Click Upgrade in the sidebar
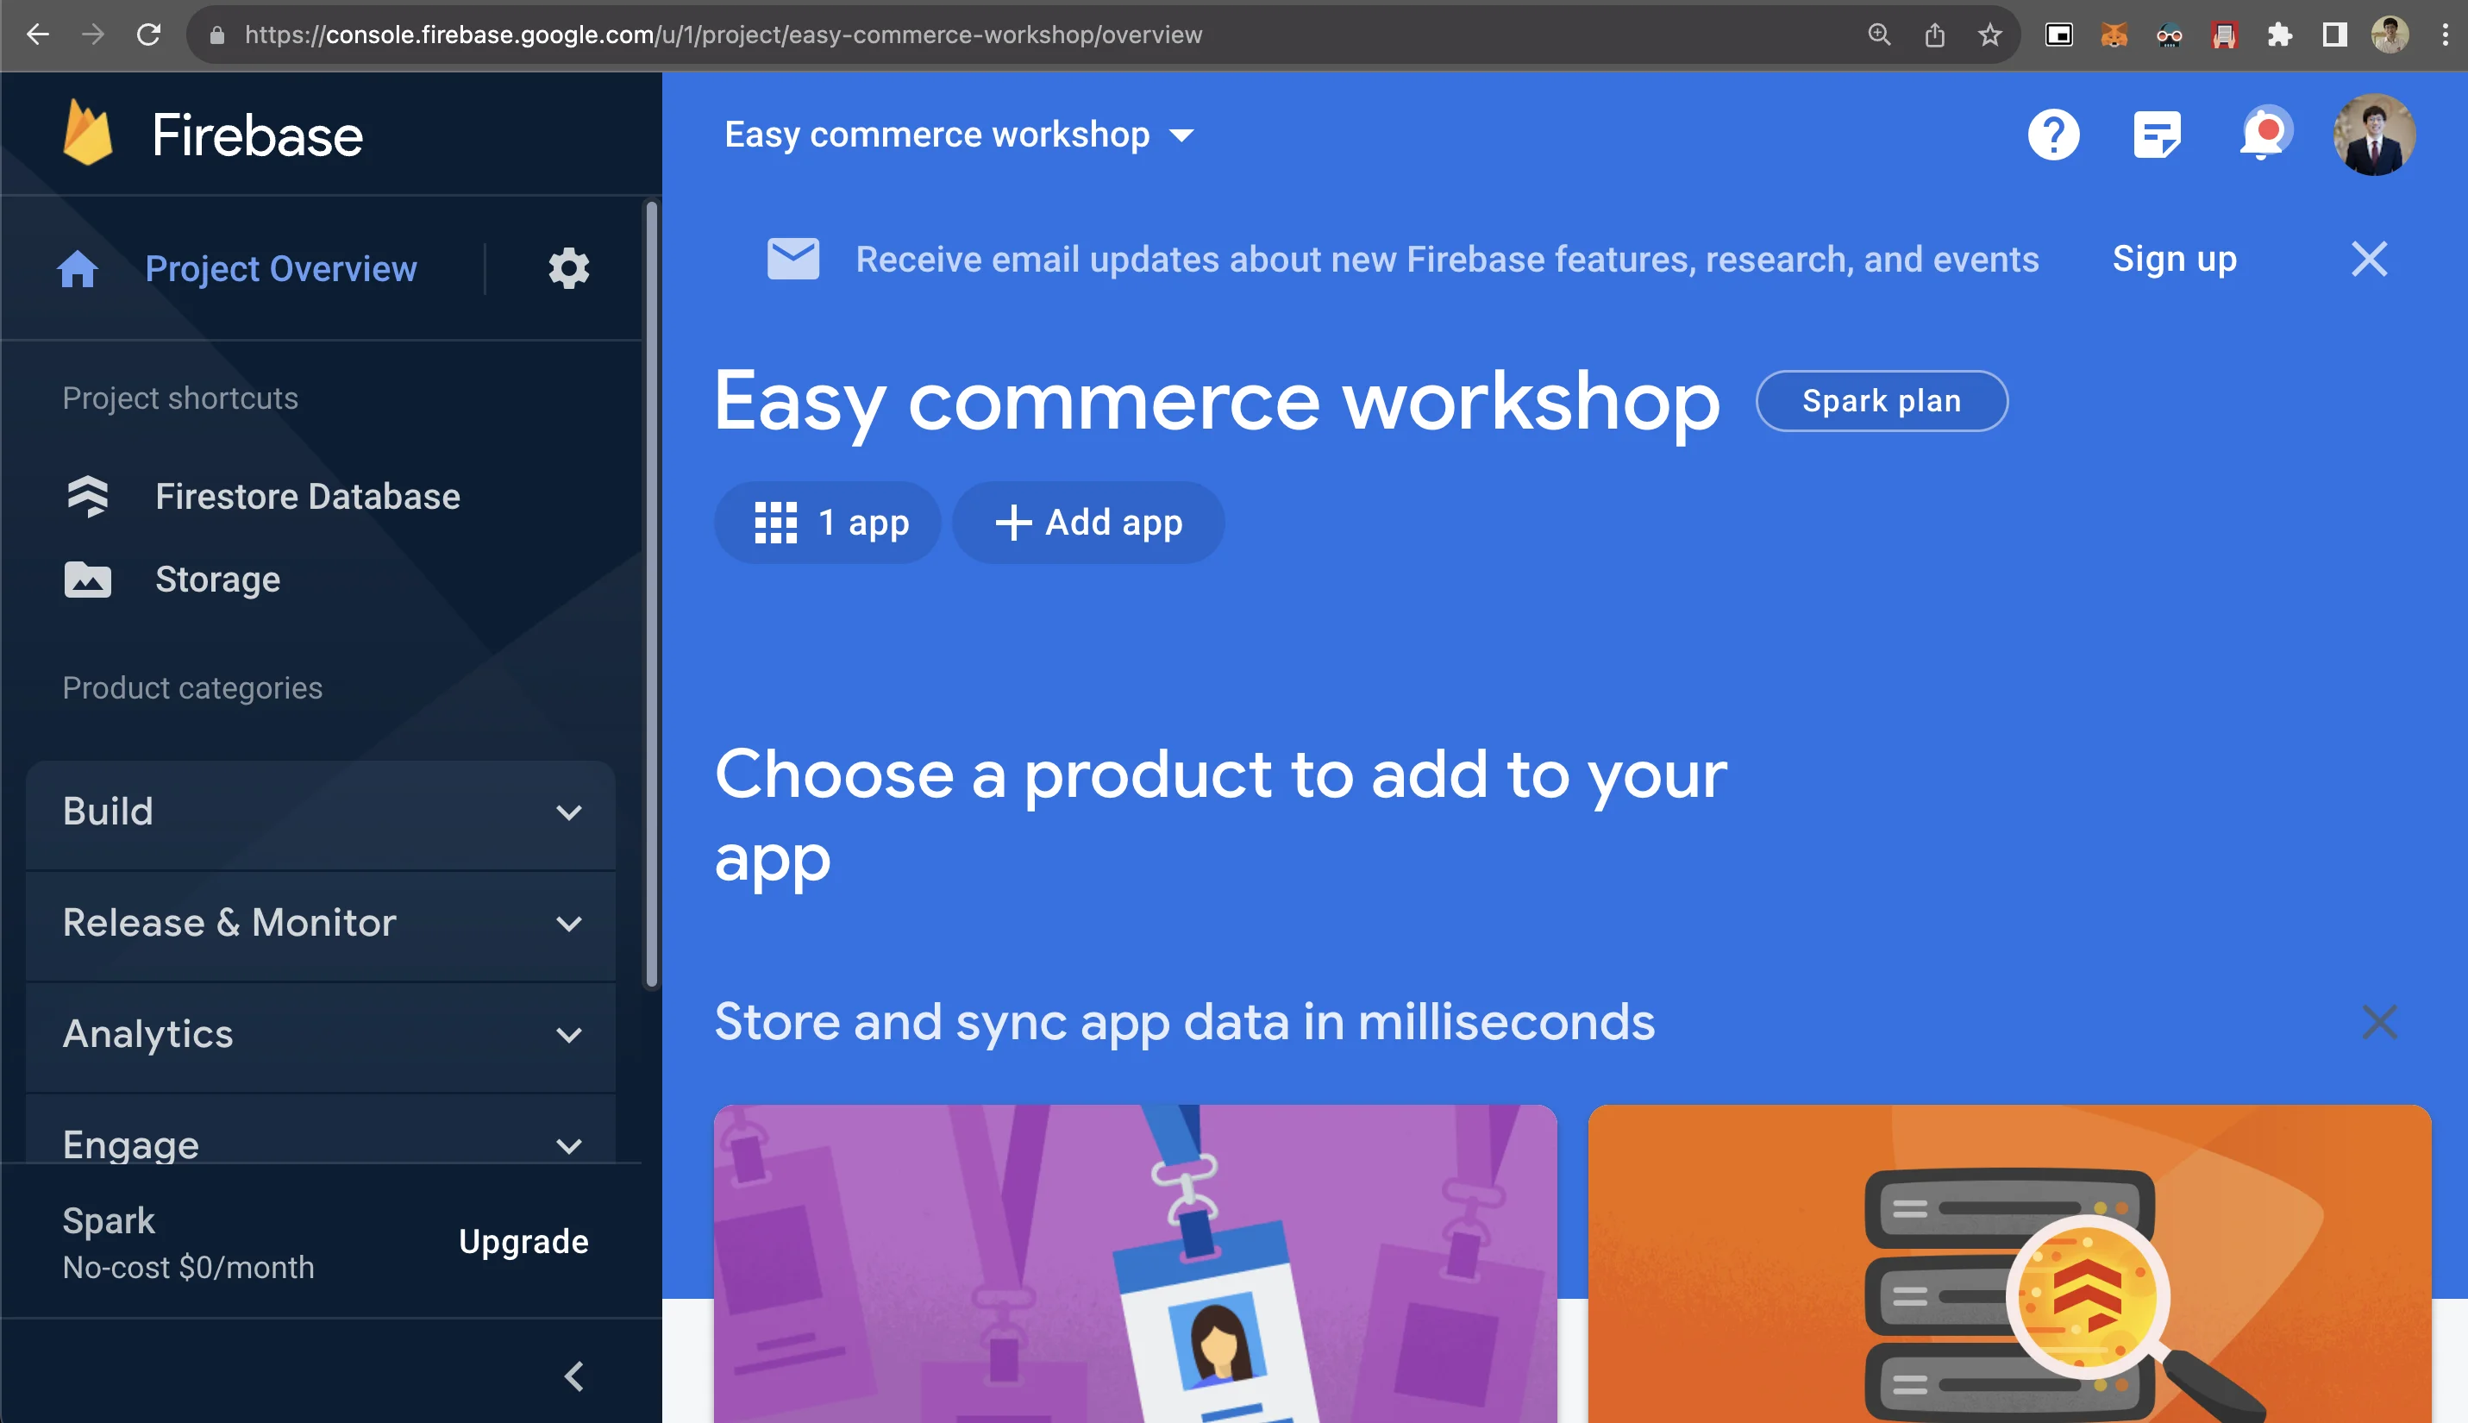The height and width of the screenshot is (1423, 2468). click(523, 1242)
